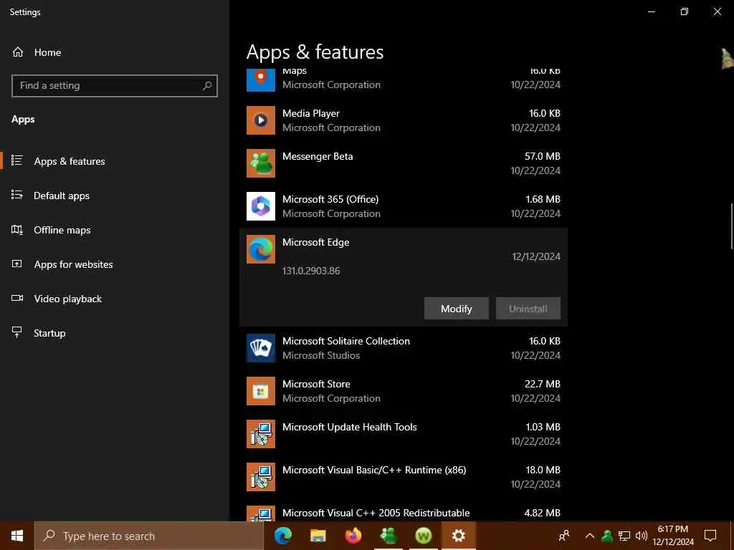This screenshot has height=550, width=734.
Task: Click the Modify button for Microsoft Edge
Action: pyautogui.click(x=457, y=309)
